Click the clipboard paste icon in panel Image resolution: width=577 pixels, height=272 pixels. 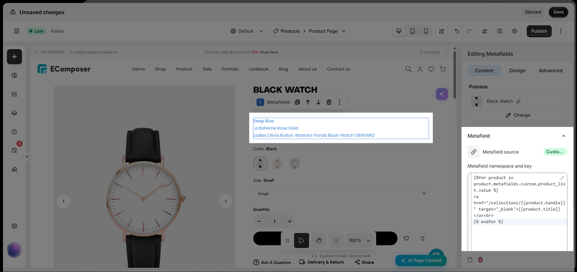pyautogui.click(x=470, y=260)
